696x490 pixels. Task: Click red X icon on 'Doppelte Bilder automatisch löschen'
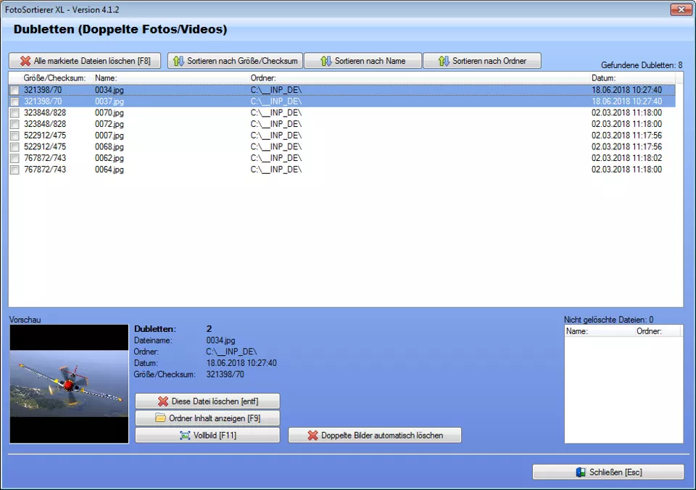312,436
